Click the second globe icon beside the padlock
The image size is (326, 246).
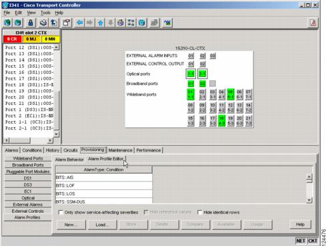(18, 23)
